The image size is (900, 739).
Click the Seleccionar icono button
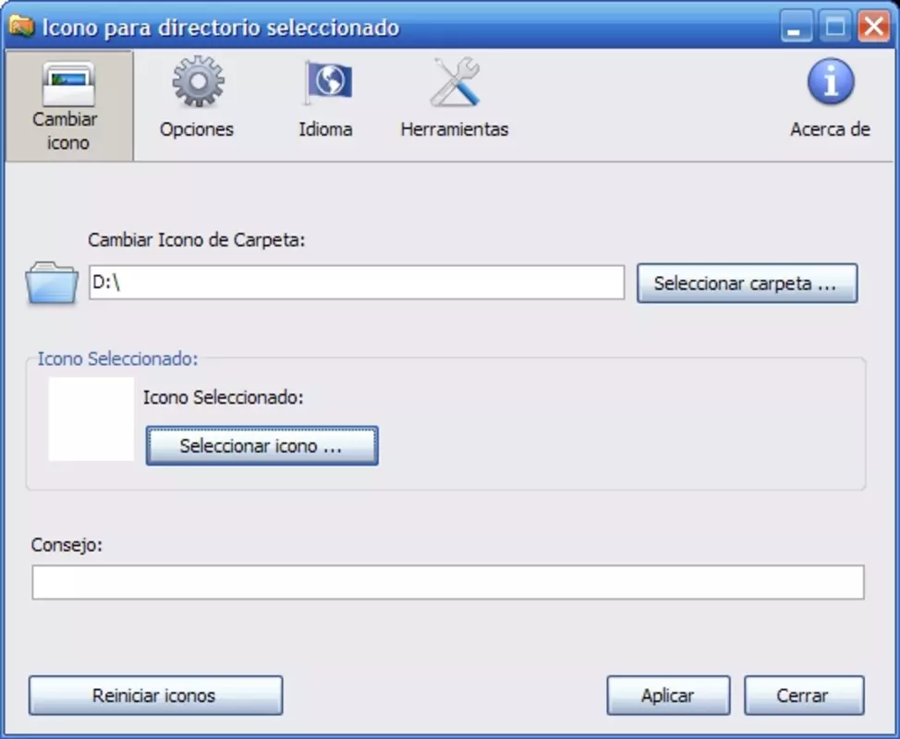(x=261, y=446)
